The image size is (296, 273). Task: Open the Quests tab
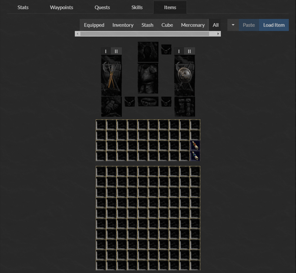point(102,7)
